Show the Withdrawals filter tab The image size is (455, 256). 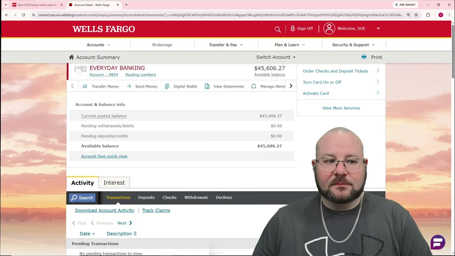[x=196, y=198]
